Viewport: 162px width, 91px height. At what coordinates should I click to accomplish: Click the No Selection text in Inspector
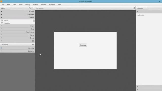(141, 15)
